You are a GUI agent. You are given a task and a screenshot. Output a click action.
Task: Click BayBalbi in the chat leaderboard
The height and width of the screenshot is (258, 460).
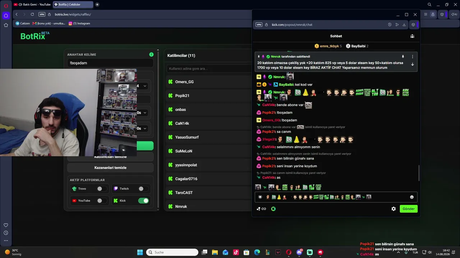[357, 46]
